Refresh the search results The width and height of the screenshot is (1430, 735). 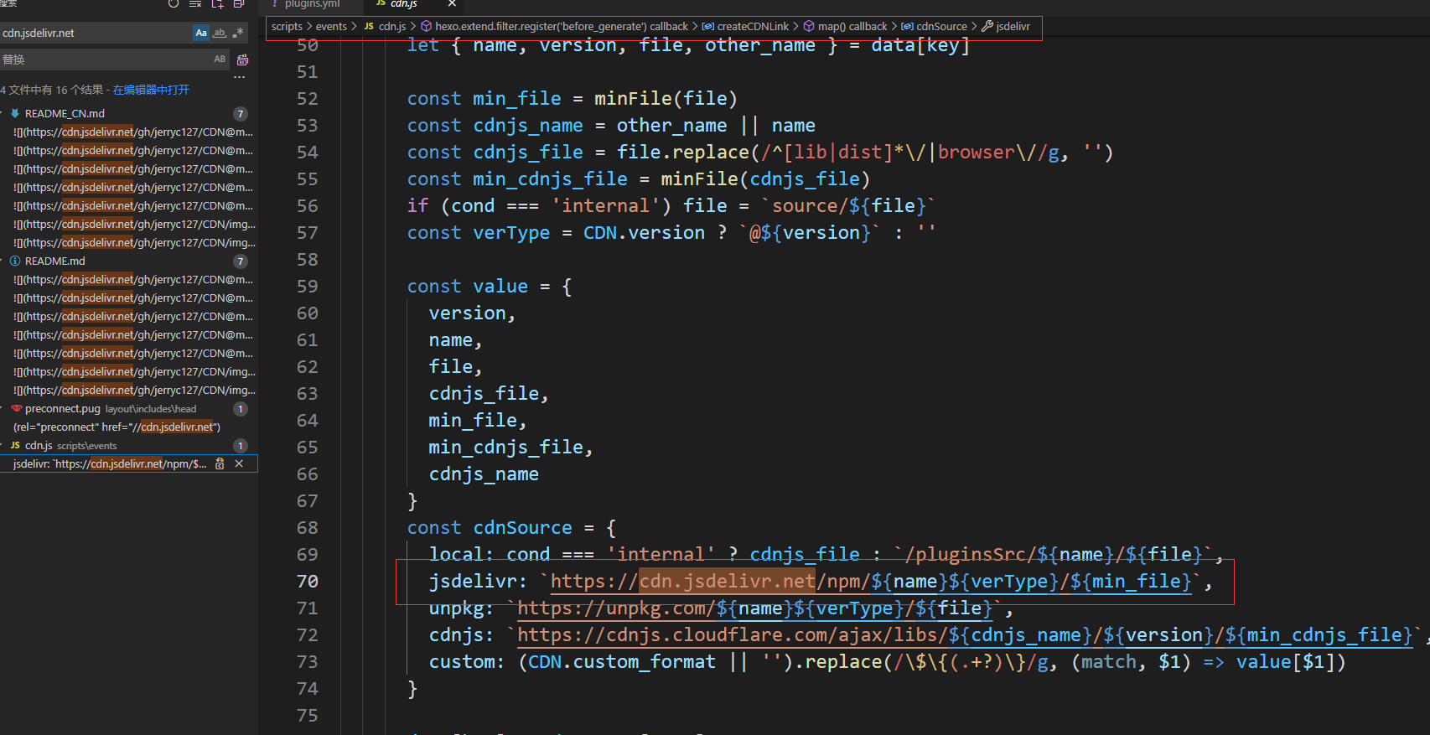174,4
